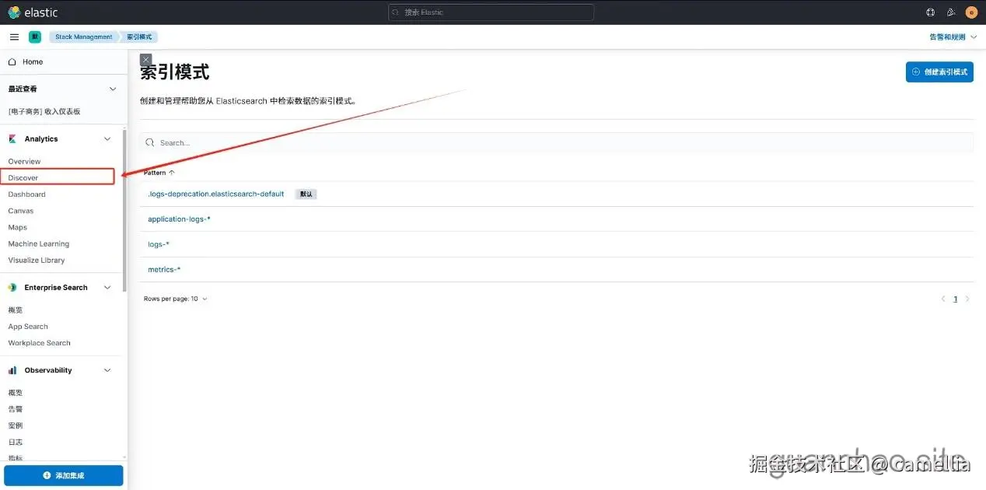Open the hamburger navigation menu
986x490 pixels.
pos(14,37)
